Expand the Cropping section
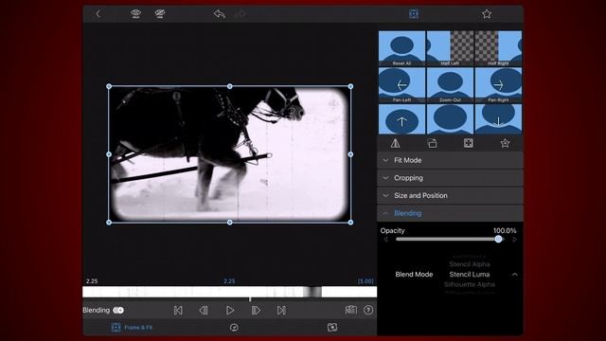Image resolution: width=606 pixels, height=341 pixels. tap(450, 178)
